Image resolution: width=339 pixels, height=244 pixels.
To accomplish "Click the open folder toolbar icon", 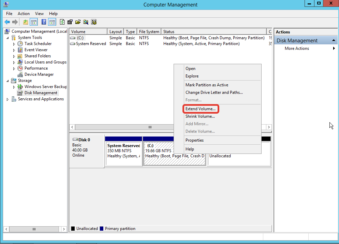I will point(78,22).
